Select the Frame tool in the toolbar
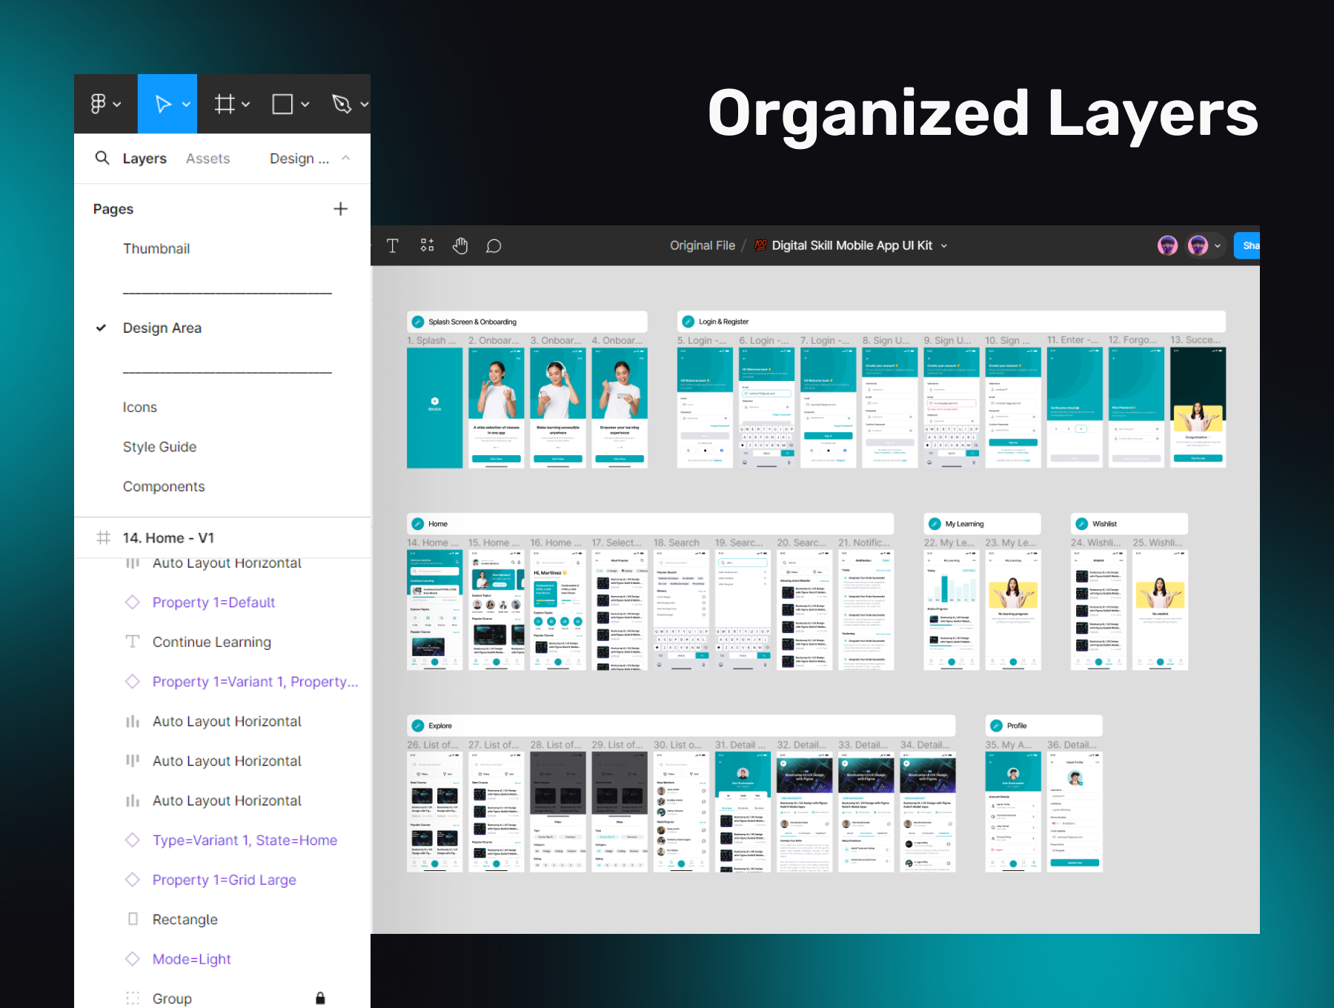 pos(226,104)
